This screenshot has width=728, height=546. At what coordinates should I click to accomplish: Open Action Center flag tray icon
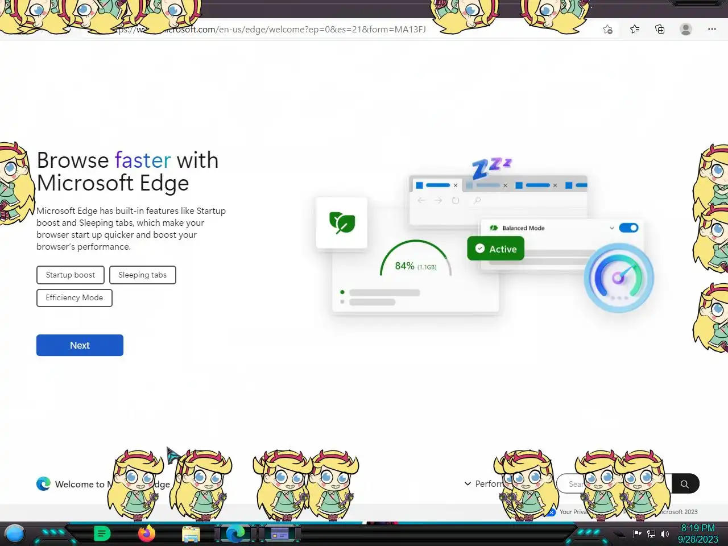tap(638, 533)
